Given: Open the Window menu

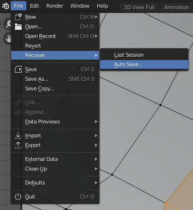Looking at the screenshot, I should click(80, 6).
